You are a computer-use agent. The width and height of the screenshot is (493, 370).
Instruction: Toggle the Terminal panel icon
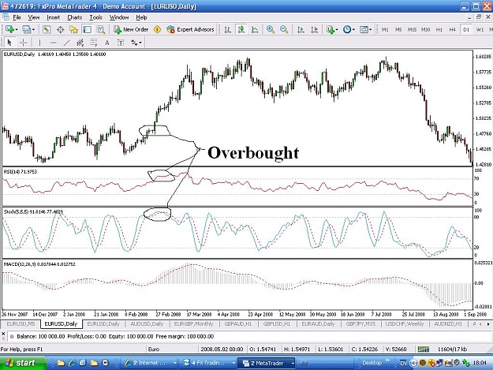[87, 29]
